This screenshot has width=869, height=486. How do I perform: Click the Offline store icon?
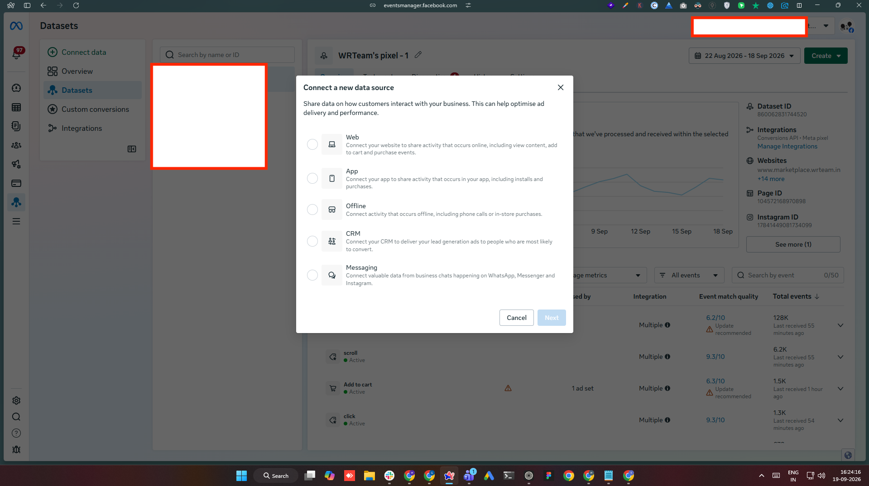click(332, 210)
